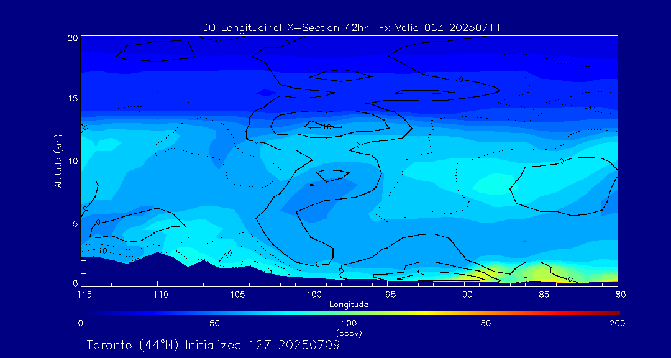Click the altitude tick label '0' on the y-axis
Viewport: 671px width, 358px height.
point(75,283)
